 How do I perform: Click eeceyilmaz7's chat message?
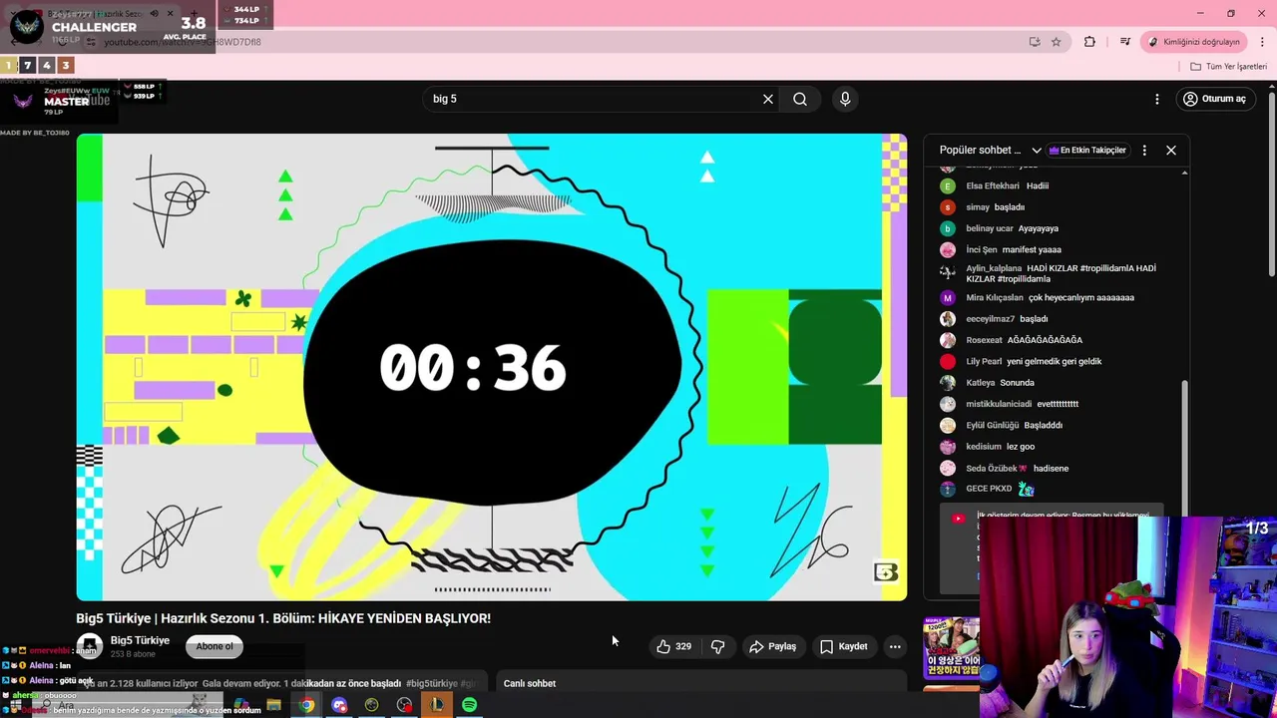point(1056,318)
